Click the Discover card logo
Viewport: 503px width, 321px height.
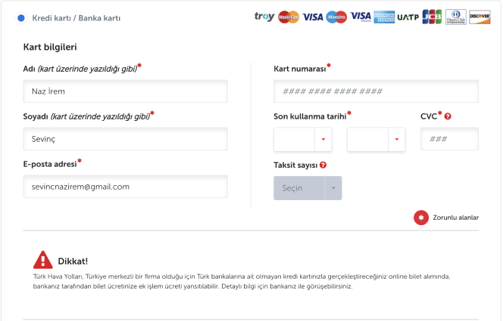(480, 17)
